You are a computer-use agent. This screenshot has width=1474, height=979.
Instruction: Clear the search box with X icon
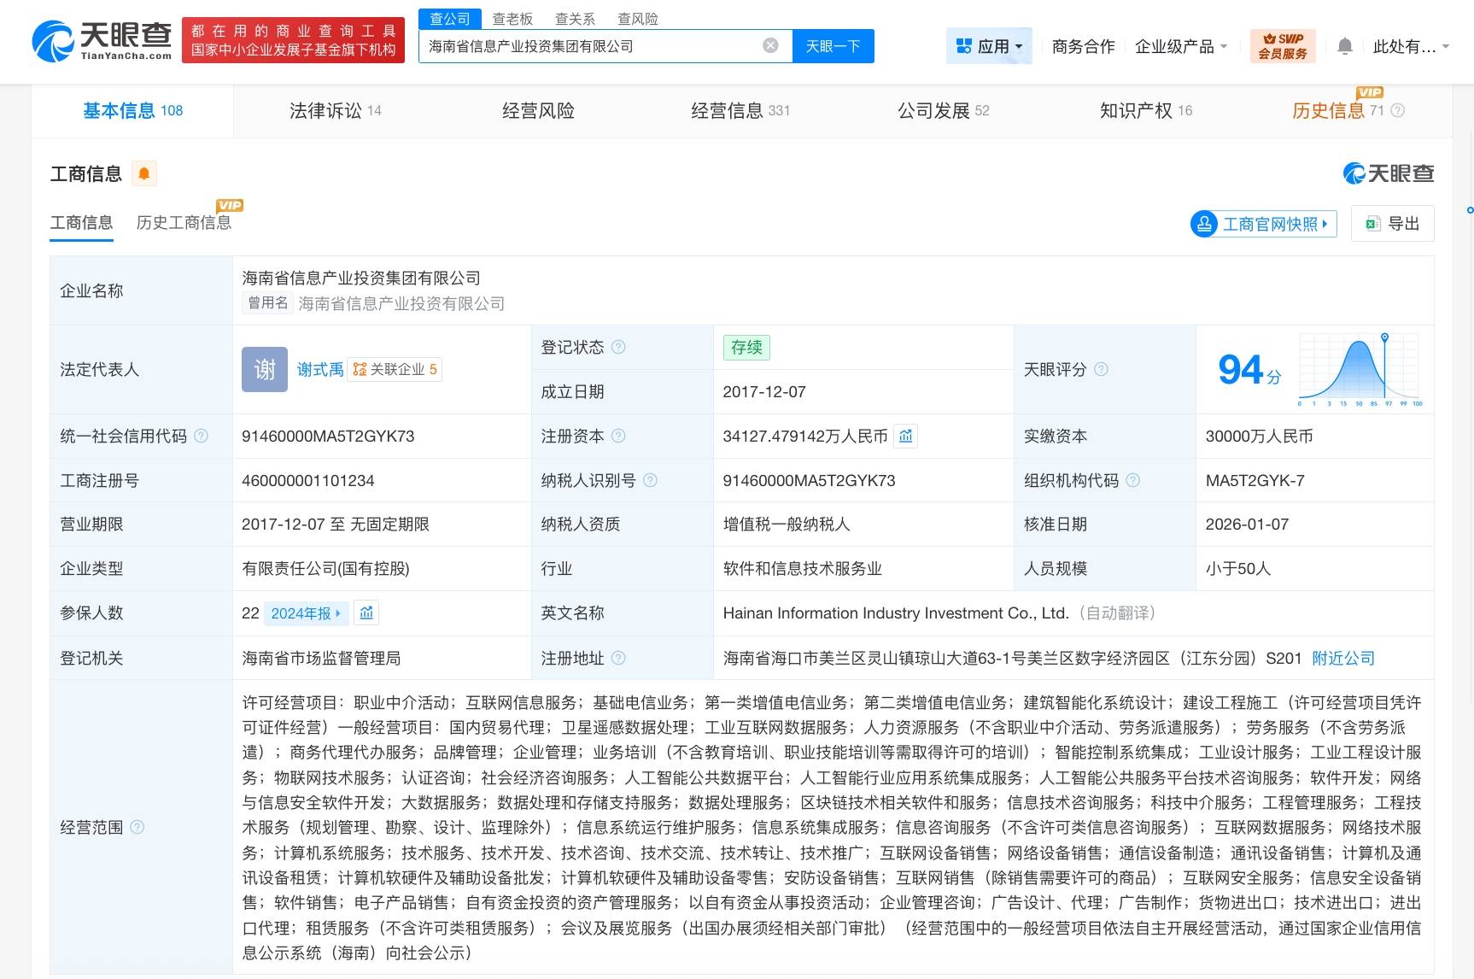click(770, 46)
